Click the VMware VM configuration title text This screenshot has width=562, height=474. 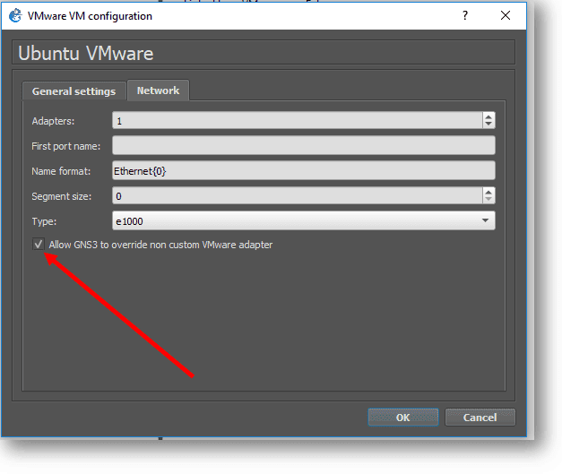[x=90, y=16]
